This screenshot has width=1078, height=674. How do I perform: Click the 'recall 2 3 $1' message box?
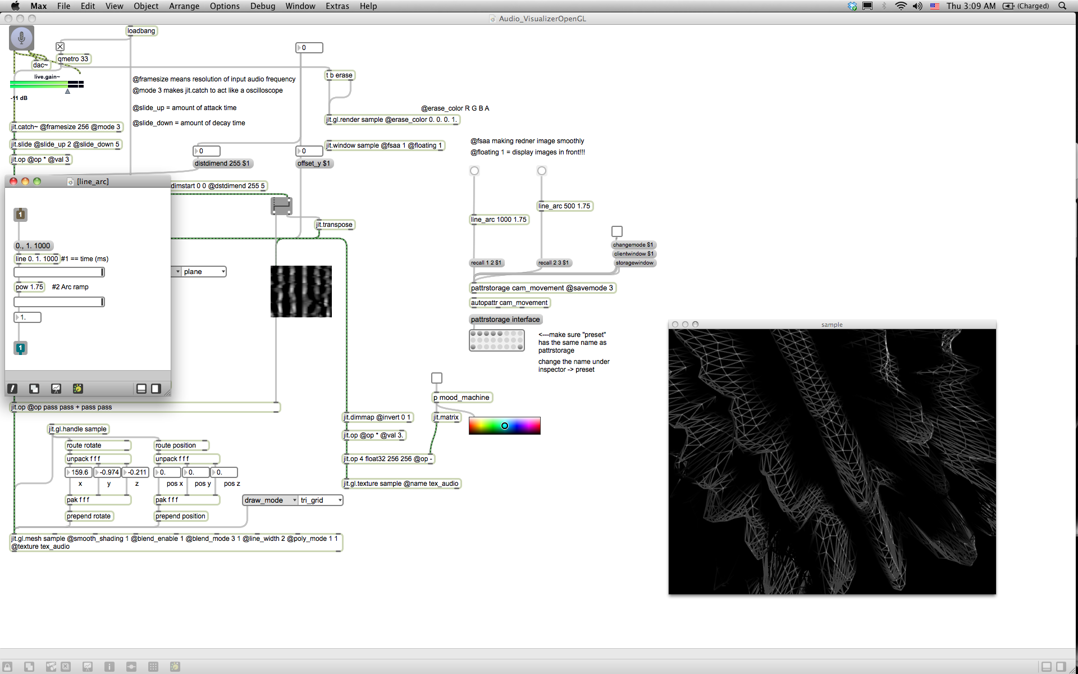click(554, 263)
